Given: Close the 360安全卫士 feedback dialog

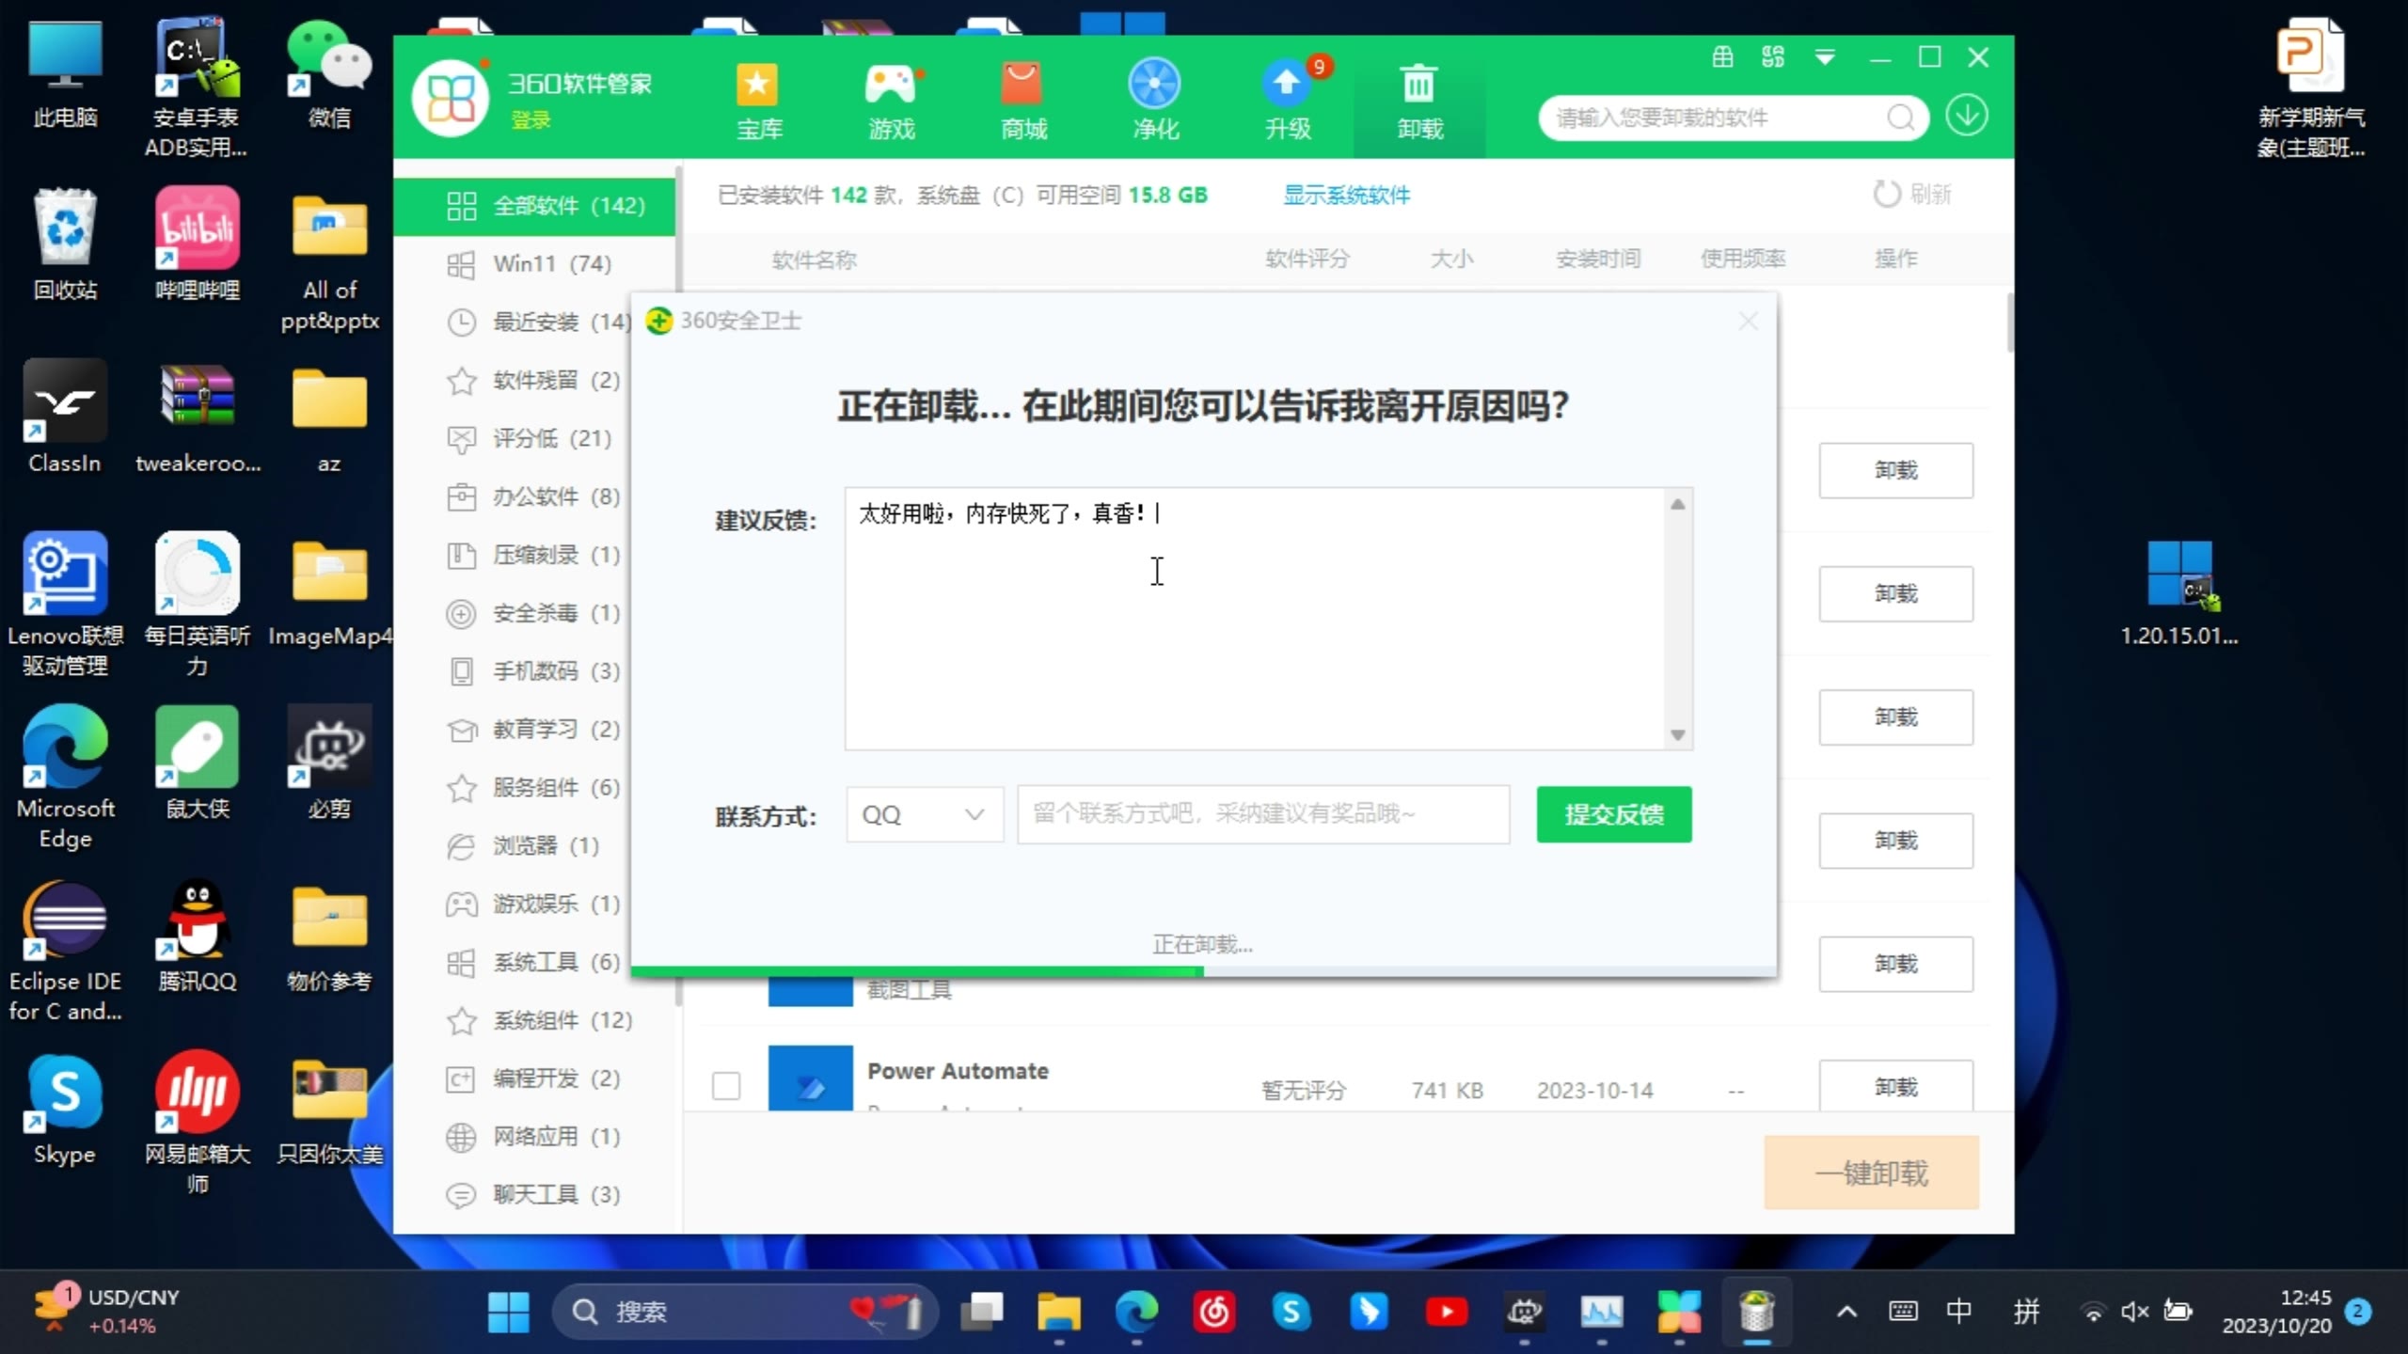Looking at the screenshot, I should pyautogui.click(x=1748, y=322).
